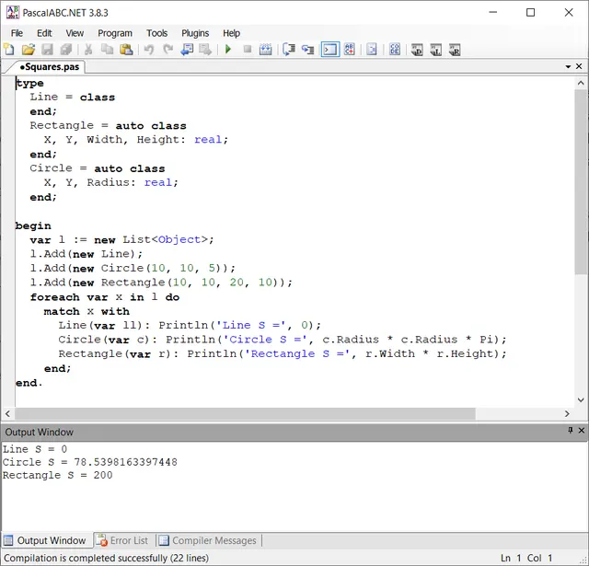Switch to the Compiler Messages tab
589x566 pixels.
208,540
